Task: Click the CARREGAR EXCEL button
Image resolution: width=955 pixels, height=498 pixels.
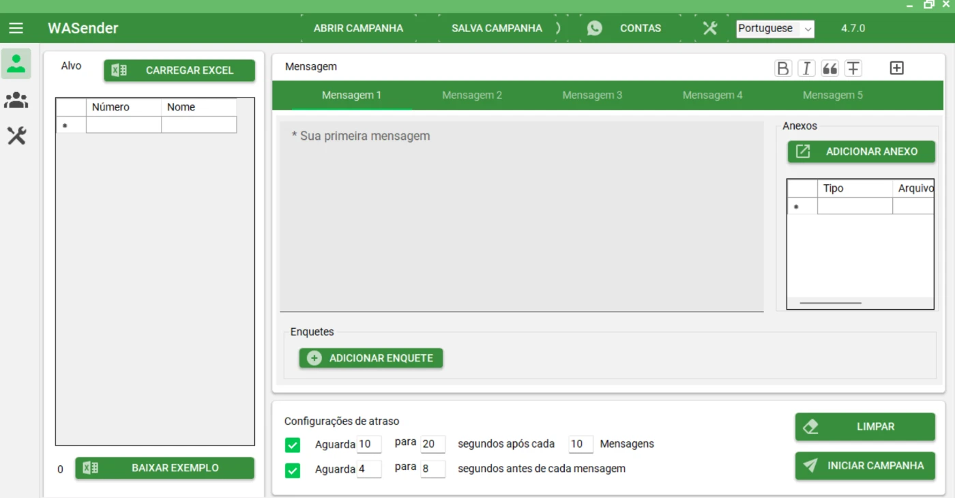Action: point(179,70)
